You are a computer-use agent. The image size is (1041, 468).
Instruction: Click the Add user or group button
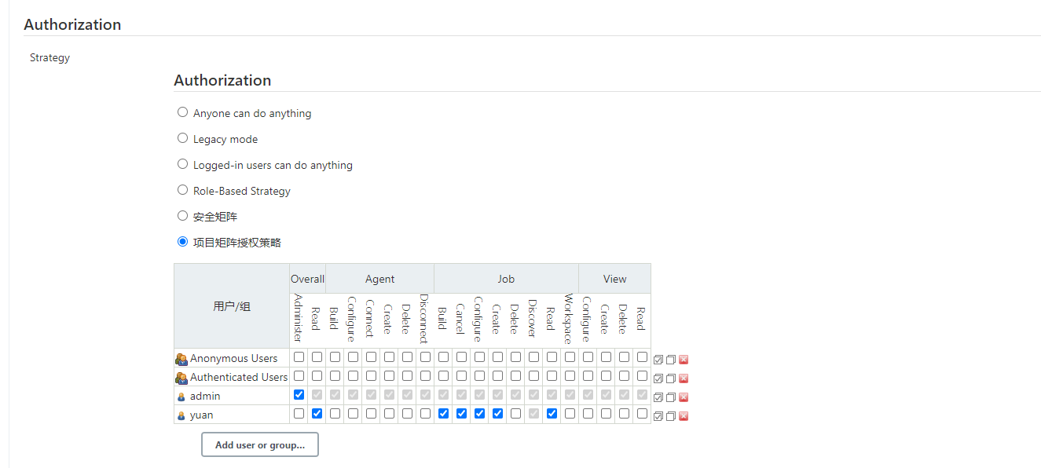tap(259, 444)
